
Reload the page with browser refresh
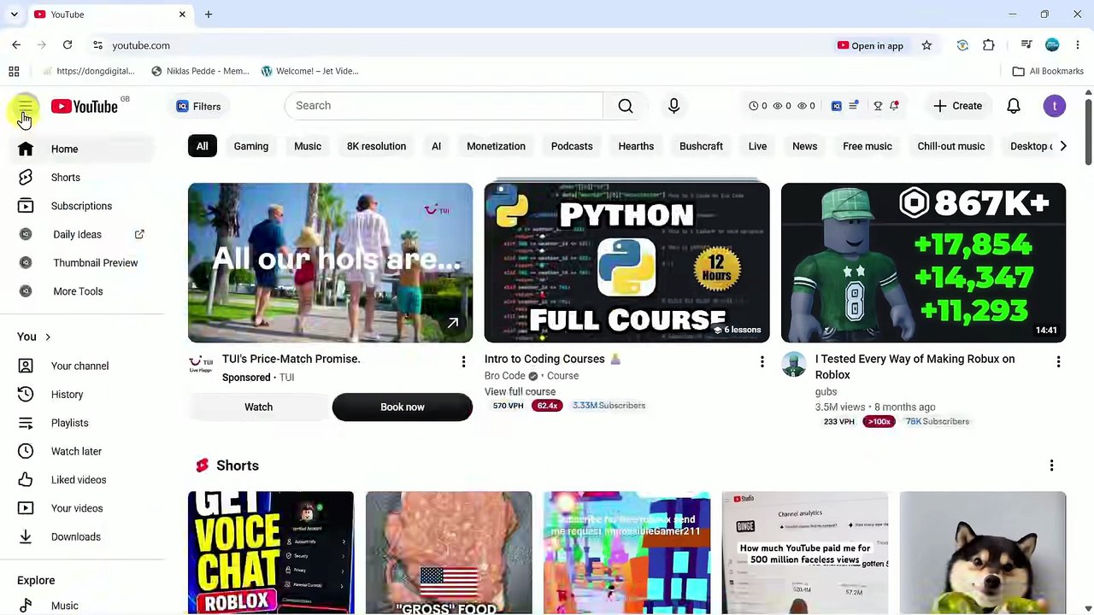click(68, 45)
